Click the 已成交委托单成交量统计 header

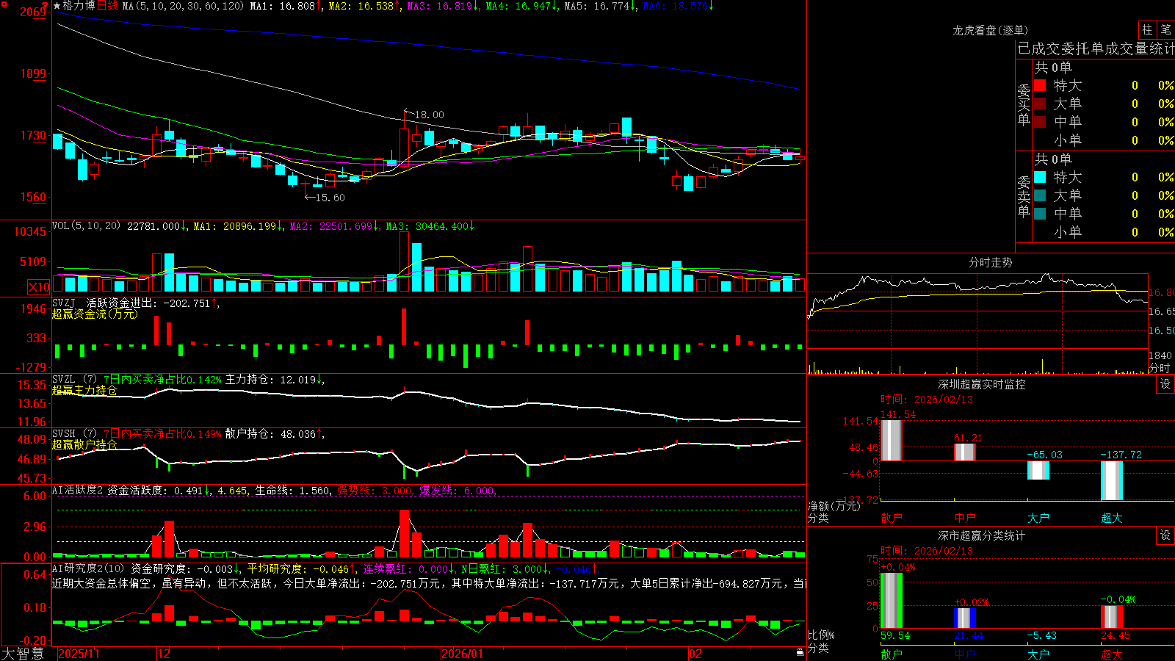click(x=1096, y=48)
